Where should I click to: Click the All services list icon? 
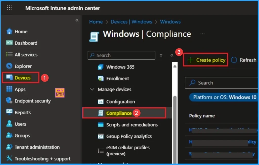tap(9, 54)
